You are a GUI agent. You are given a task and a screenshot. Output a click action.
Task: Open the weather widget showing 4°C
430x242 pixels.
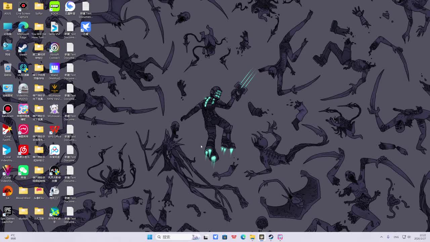(10, 237)
